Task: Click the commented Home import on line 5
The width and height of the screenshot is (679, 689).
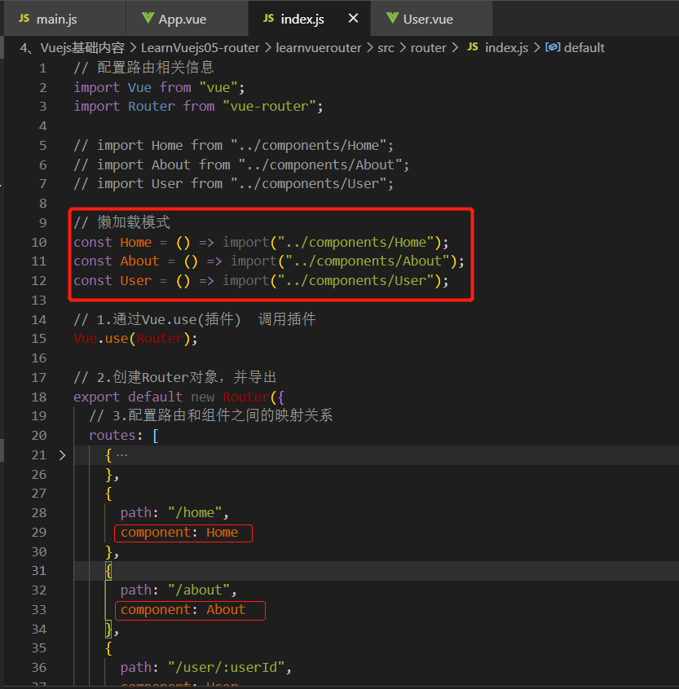Action: click(x=233, y=146)
